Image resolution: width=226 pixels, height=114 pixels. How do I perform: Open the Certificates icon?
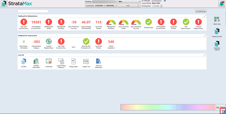coord(49,63)
